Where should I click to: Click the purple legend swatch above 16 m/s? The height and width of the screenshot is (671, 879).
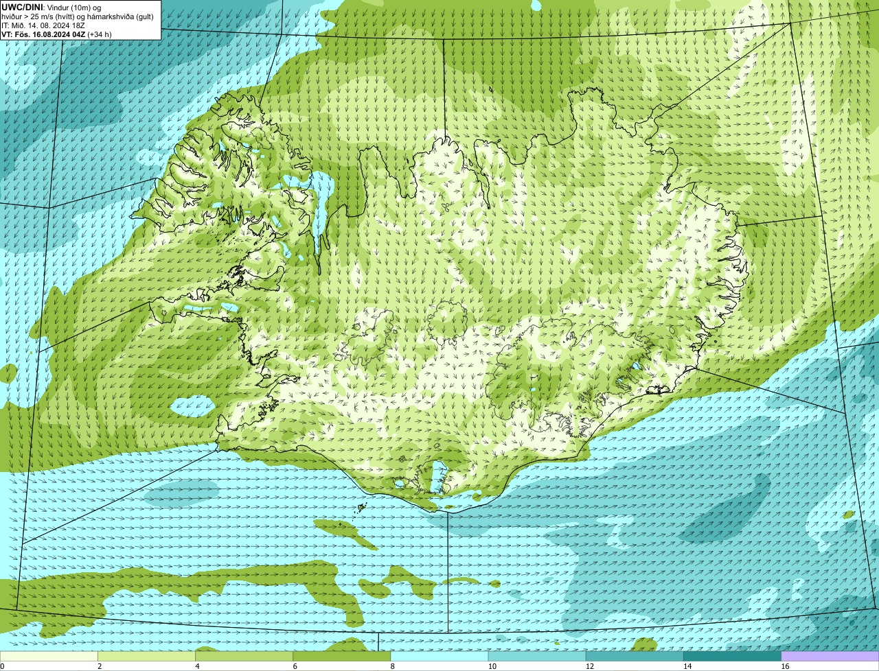point(830,656)
